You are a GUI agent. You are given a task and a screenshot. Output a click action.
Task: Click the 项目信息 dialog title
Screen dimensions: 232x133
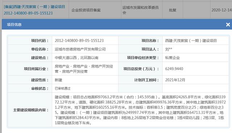tap(14, 25)
